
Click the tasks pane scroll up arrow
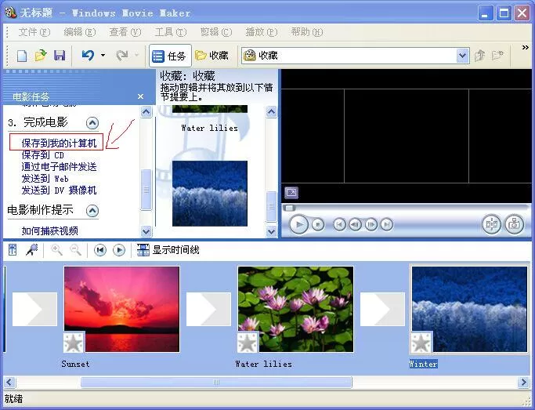[146, 112]
